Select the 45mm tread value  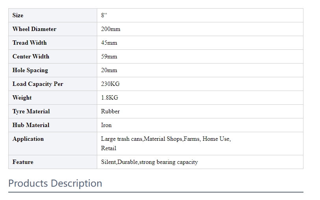[x=109, y=43]
